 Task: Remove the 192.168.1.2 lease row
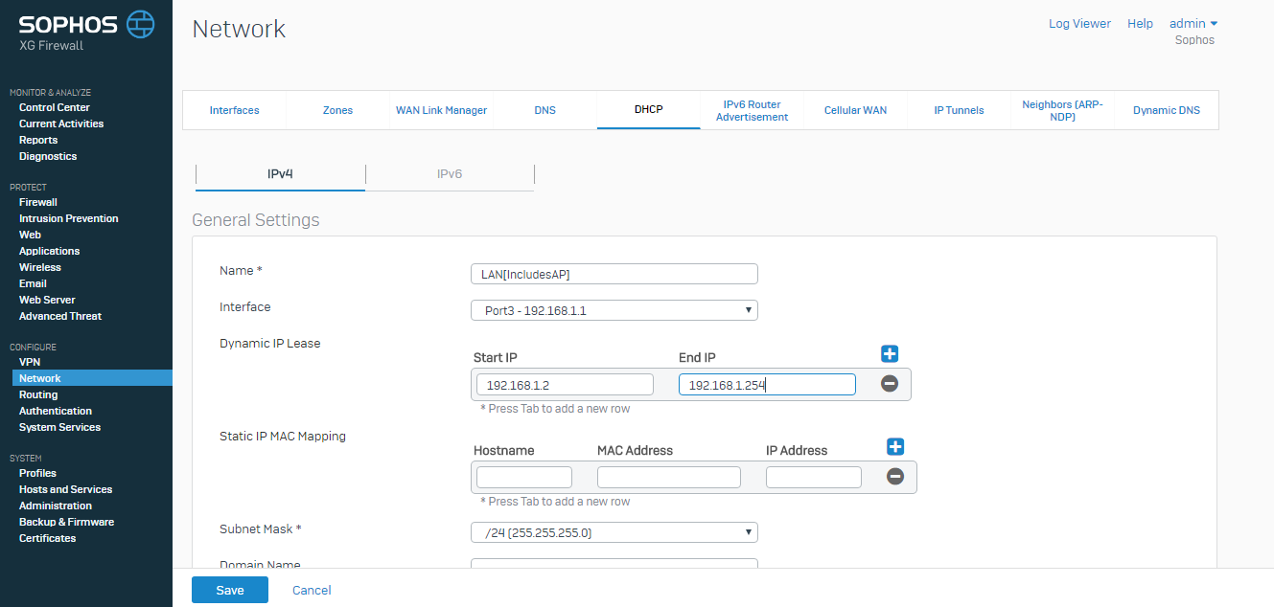pos(889,383)
